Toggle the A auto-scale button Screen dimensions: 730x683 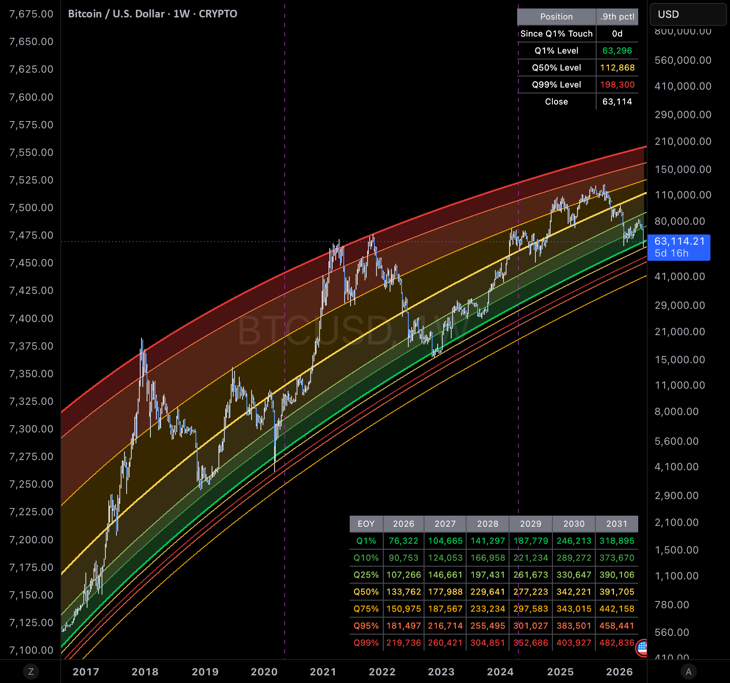coord(689,672)
